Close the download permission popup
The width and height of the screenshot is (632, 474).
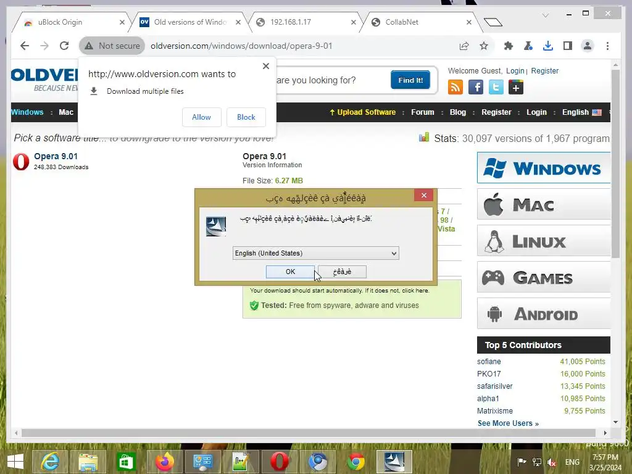pos(266,66)
